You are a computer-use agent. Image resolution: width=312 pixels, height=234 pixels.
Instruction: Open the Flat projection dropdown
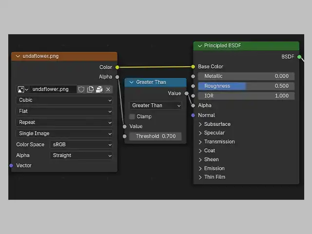[64, 111]
